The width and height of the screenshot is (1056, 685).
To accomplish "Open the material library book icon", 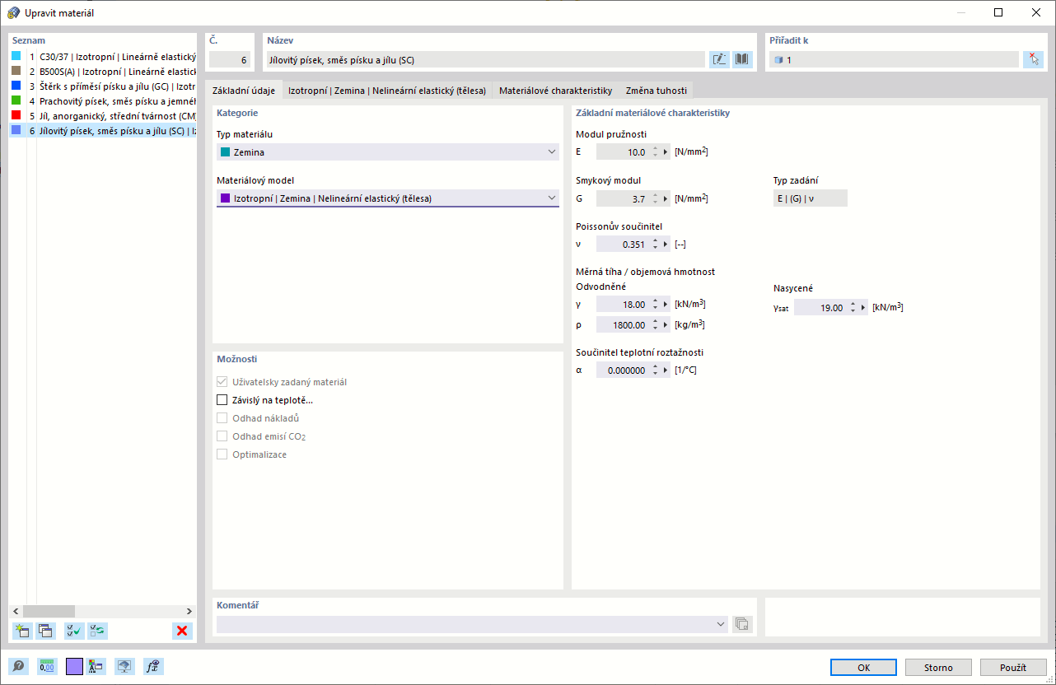I will pyautogui.click(x=742, y=59).
